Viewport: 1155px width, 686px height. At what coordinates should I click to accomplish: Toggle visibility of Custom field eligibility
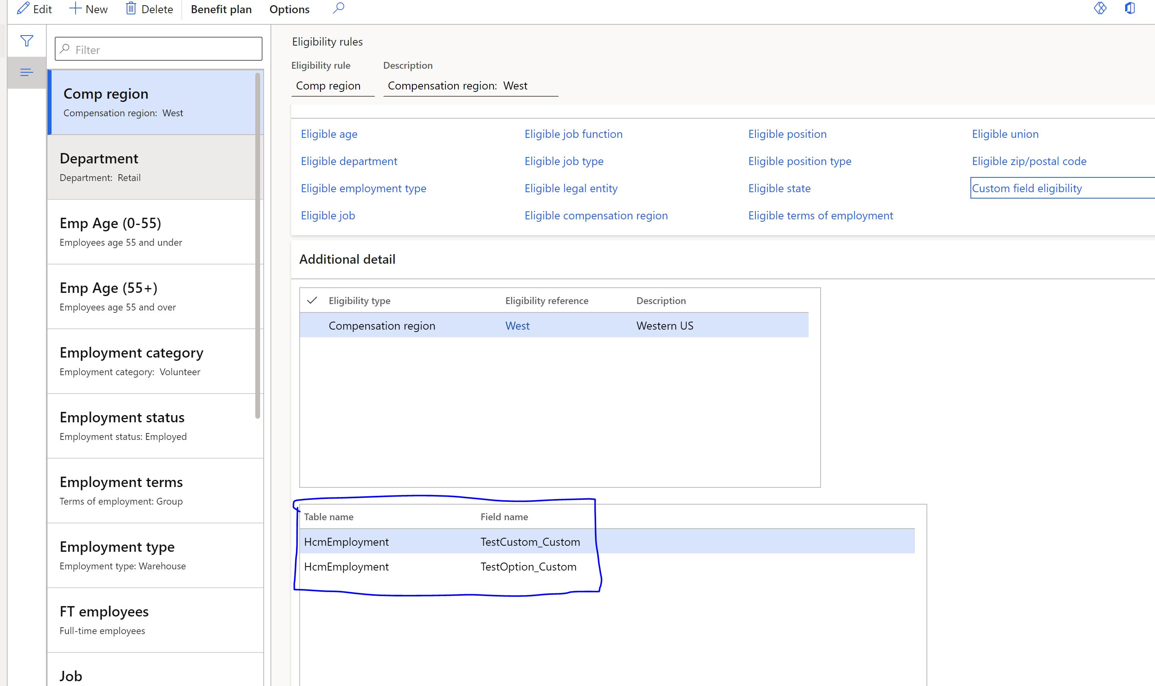point(1027,188)
